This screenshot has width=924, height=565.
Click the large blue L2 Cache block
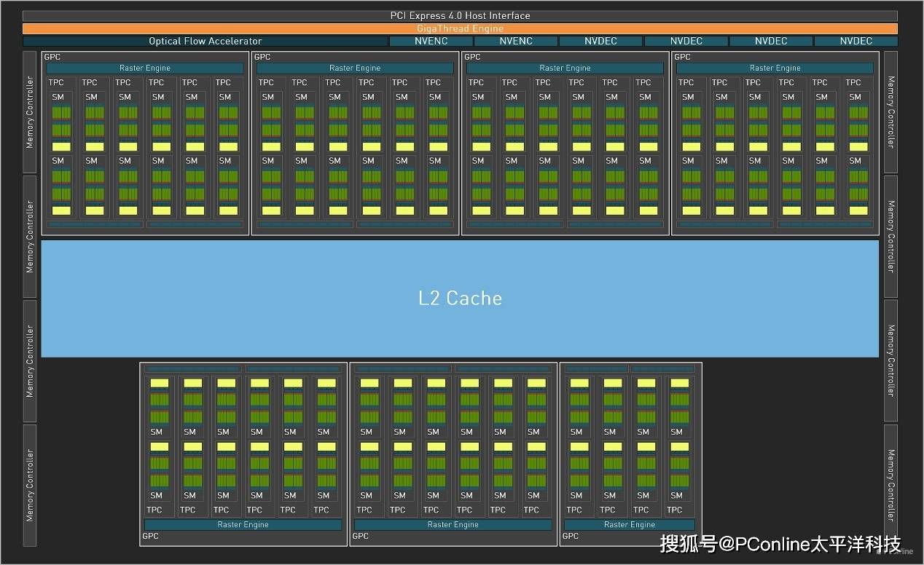click(460, 299)
